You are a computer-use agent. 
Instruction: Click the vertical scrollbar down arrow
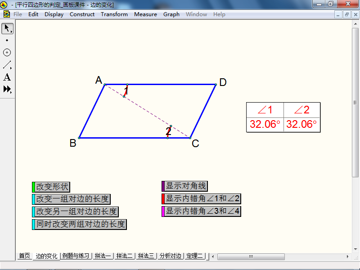tap(355, 249)
